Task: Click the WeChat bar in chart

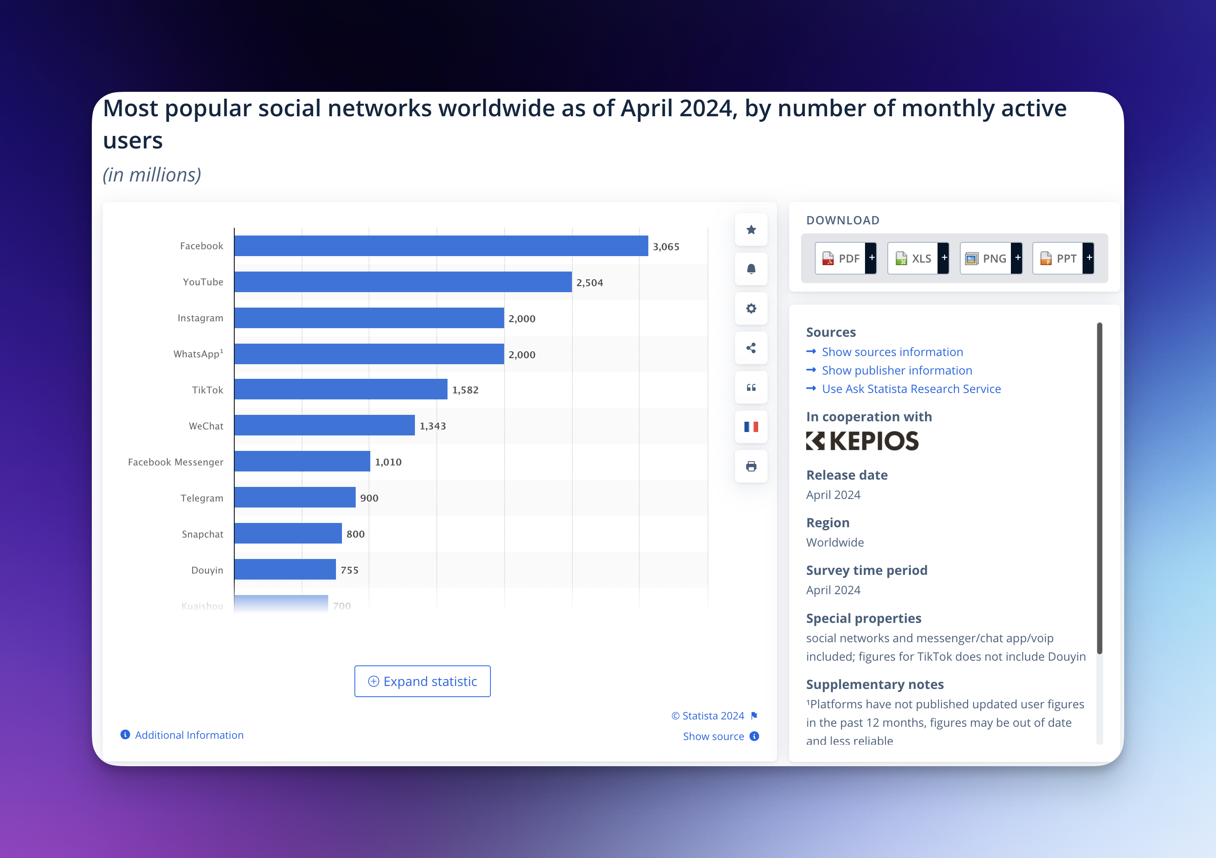Action: pos(325,425)
